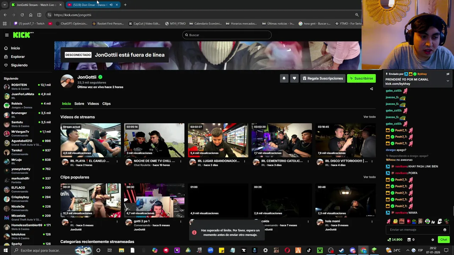Open a new browser tab

(125, 5)
